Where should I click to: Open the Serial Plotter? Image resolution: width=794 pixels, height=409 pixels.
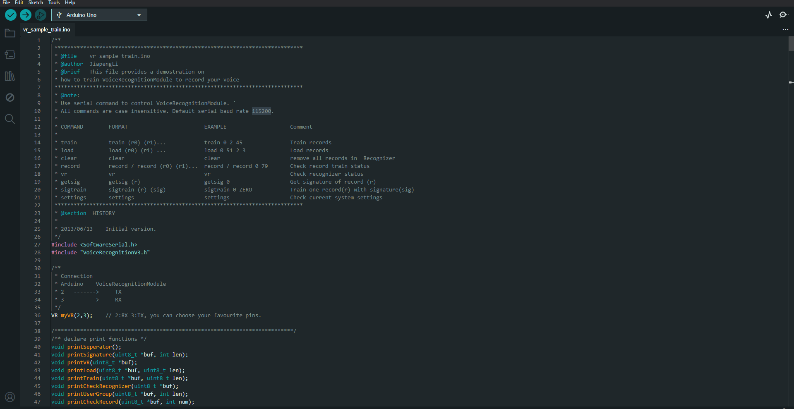(769, 15)
